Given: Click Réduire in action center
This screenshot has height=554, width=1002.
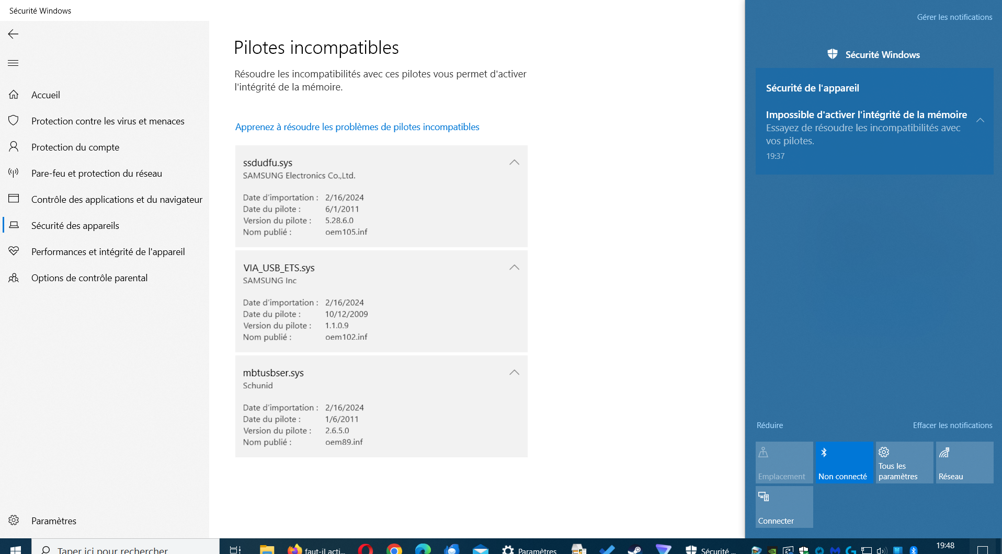Looking at the screenshot, I should point(770,425).
